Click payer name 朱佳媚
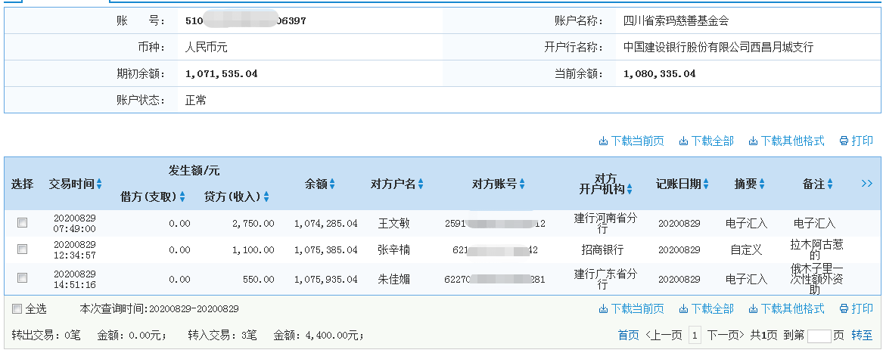 [x=393, y=278]
